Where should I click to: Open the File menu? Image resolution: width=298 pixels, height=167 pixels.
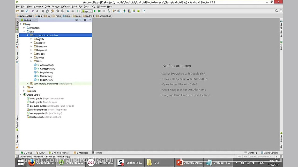pyautogui.click(x=18, y=6)
